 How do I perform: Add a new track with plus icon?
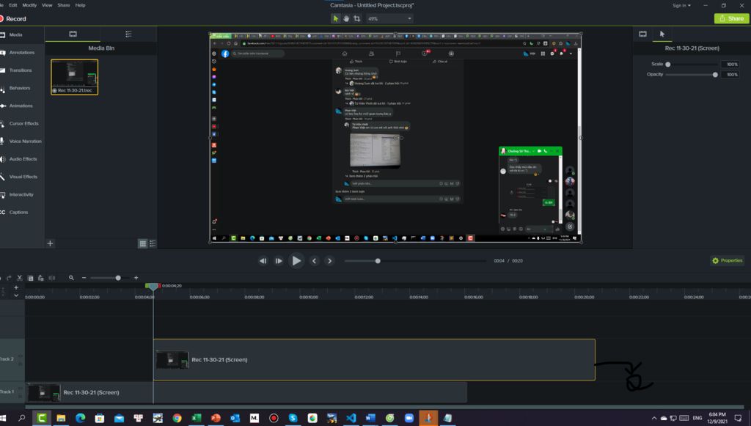click(16, 287)
